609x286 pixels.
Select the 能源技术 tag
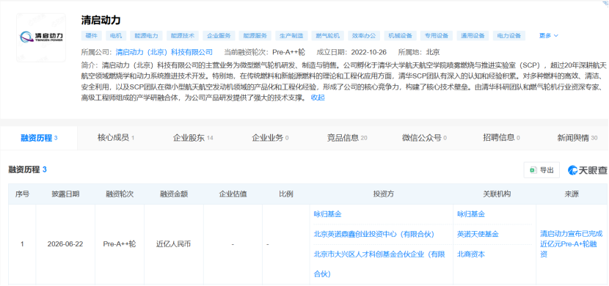(183, 36)
